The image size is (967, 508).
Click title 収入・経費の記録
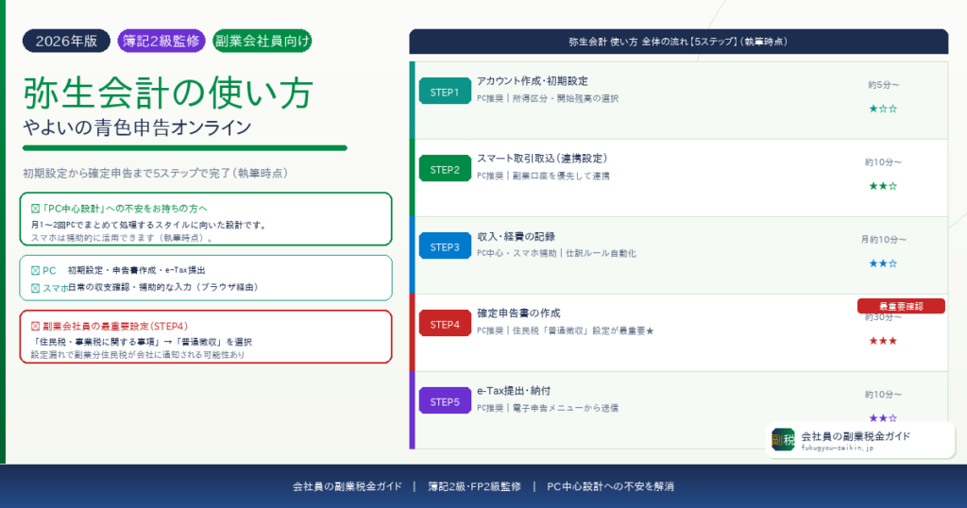coord(516,236)
